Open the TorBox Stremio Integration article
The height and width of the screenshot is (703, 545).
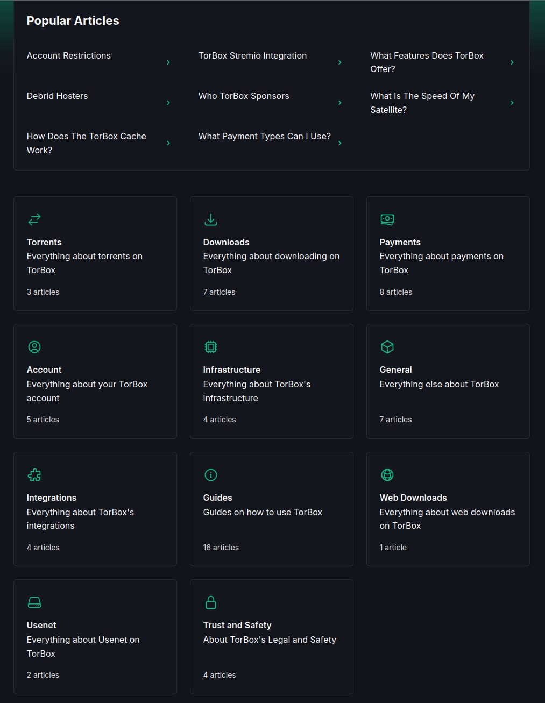click(x=253, y=55)
